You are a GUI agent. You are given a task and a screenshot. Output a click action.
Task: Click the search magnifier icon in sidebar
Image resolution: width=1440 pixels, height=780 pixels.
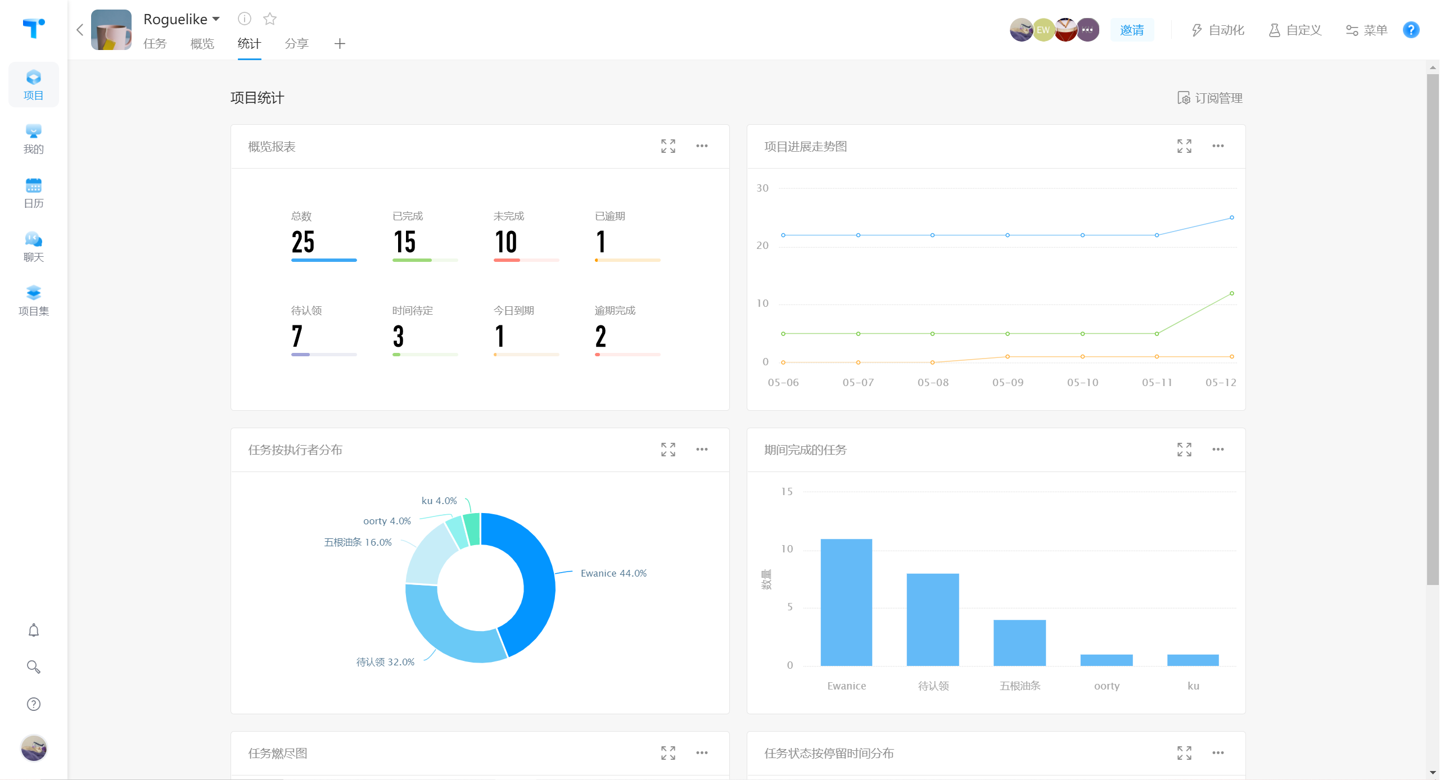pos(34,667)
